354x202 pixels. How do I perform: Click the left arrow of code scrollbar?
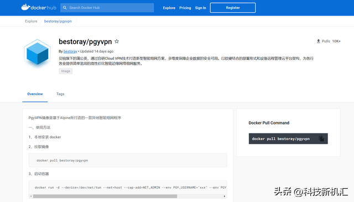[x=31, y=196]
